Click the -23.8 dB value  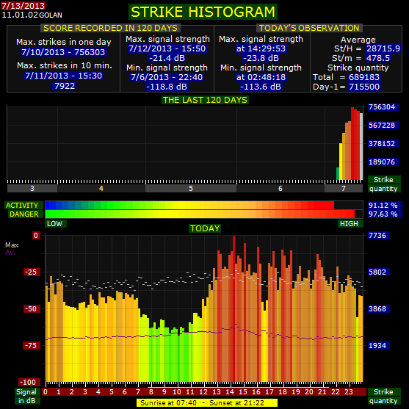pos(261,58)
